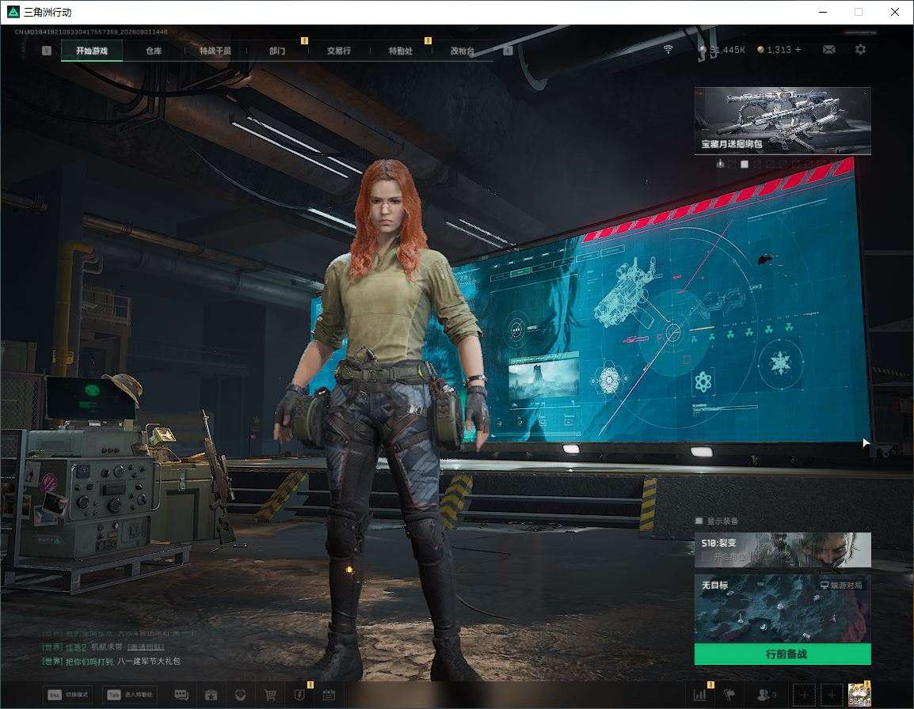Open the S10:裂变 season banner
The width and height of the screenshot is (914, 709).
(x=783, y=549)
